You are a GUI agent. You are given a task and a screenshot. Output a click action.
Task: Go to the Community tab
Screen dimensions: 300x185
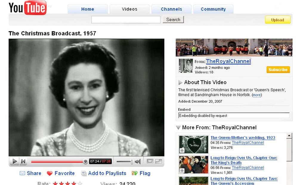213,9
